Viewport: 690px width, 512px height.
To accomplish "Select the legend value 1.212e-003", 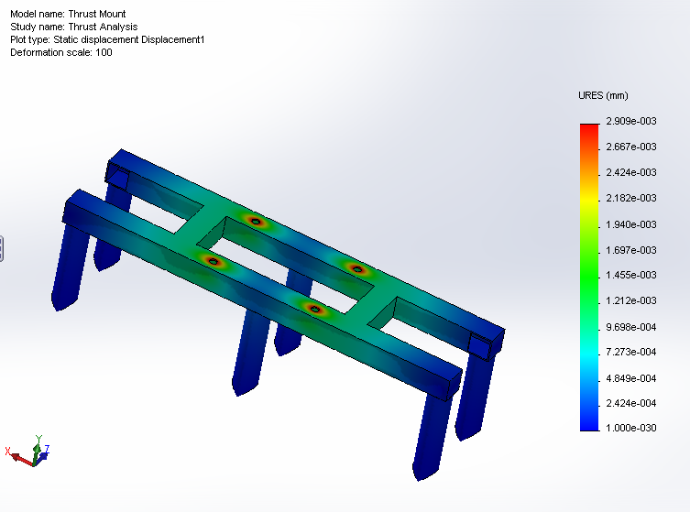I will 631,300.
